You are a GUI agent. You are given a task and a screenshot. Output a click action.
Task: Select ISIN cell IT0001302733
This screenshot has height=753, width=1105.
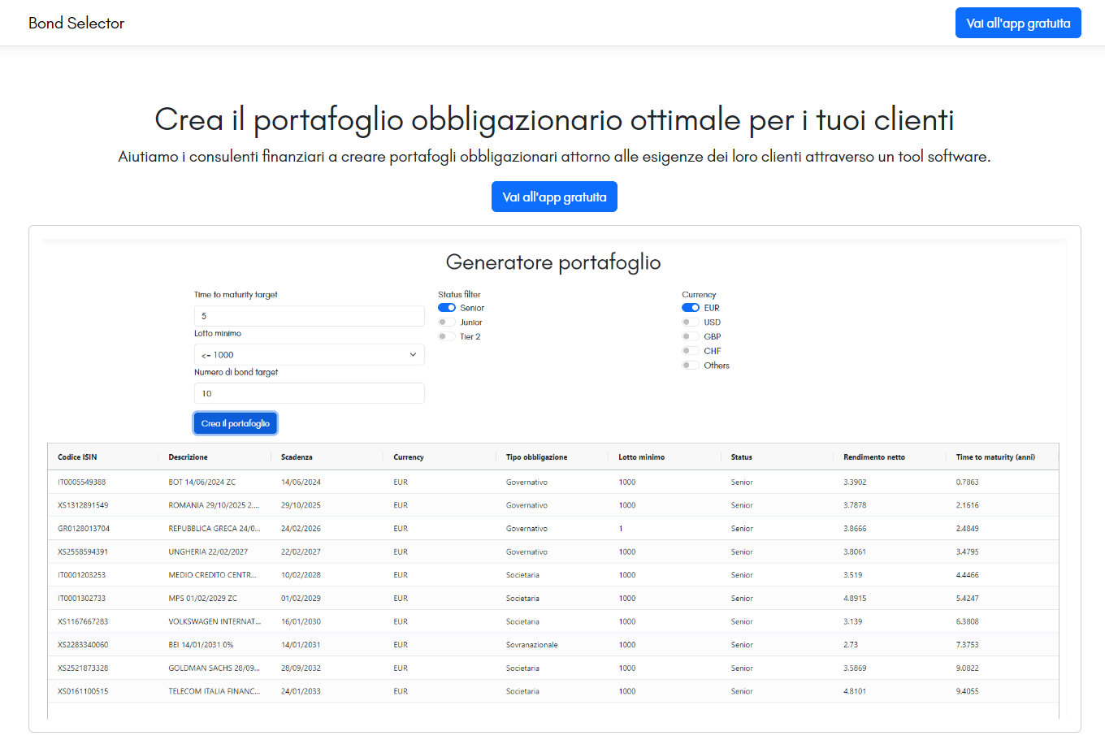[82, 599]
